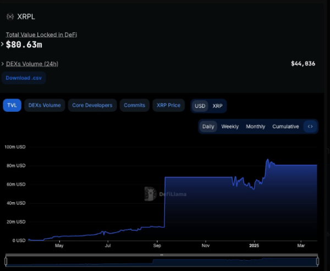This screenshot has height=271, width=330.
Task: Click the 100m USD axis label
Action: coord(15,147)
